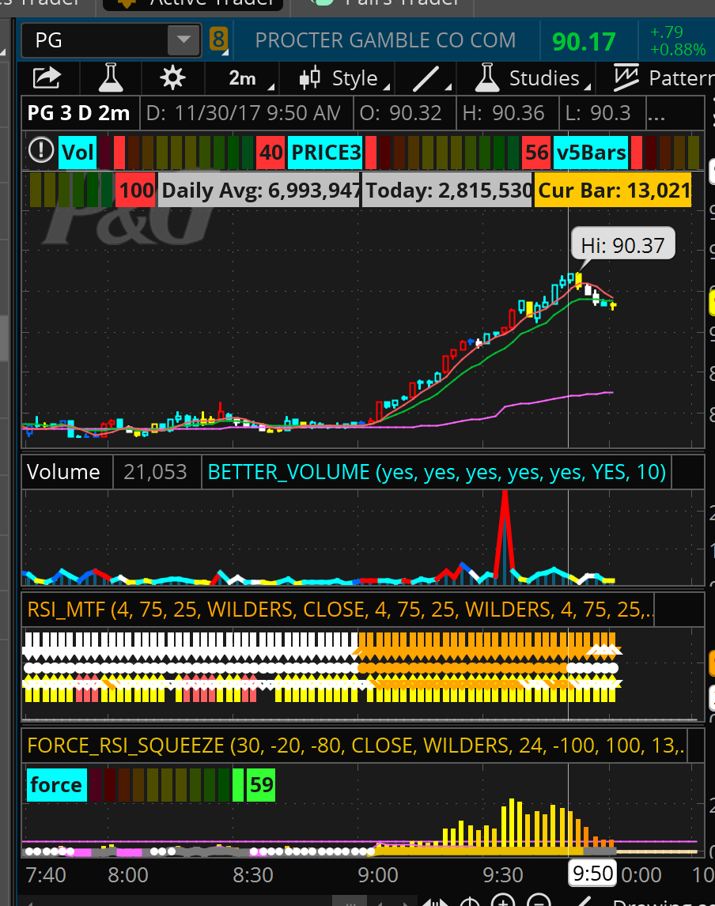The image size is (715, 906).
Task: Click the 8:00 time axis label
Action: pyautogui.click(x=128, y=875)
